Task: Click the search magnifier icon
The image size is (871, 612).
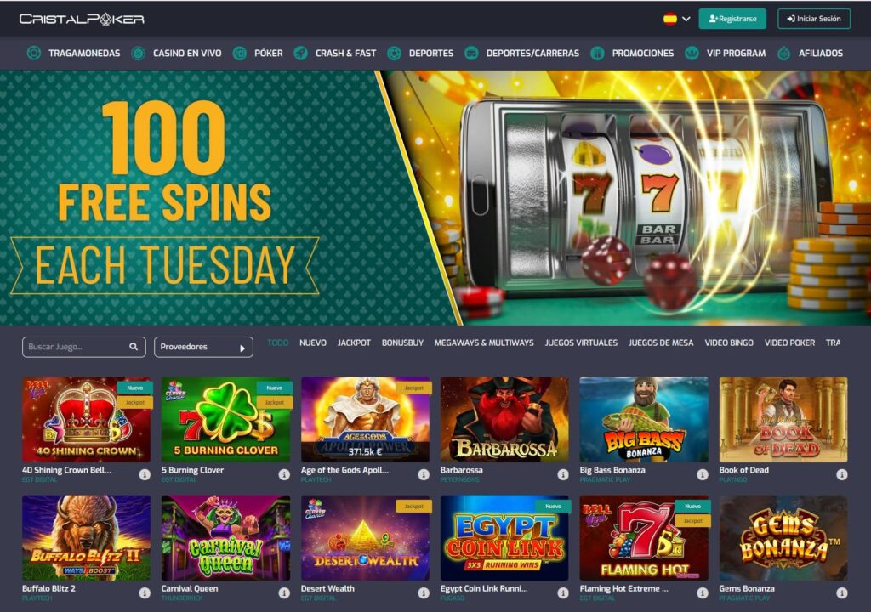Action: click(x=134, y=347)
